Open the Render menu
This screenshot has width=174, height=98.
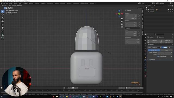pyautogui.click(x=11, y=4)
